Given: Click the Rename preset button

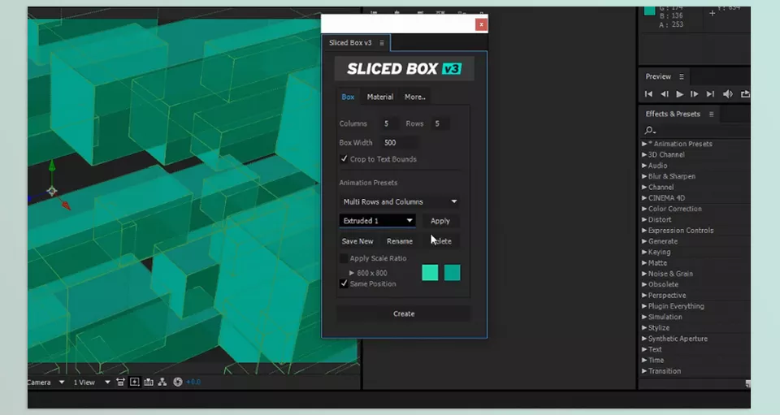Looking at the screenshot, I should 400,241.
